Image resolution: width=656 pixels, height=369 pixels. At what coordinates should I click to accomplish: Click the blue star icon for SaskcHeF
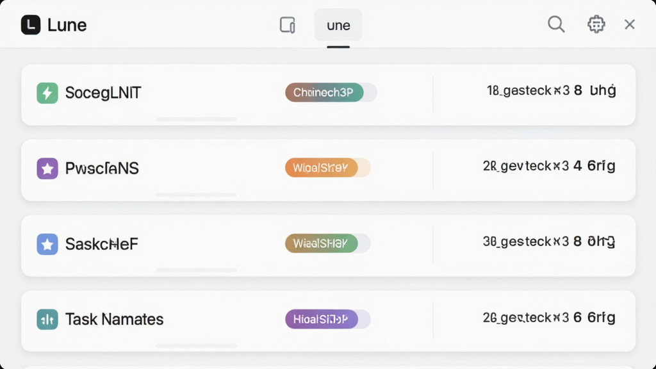tap(47, 244)
